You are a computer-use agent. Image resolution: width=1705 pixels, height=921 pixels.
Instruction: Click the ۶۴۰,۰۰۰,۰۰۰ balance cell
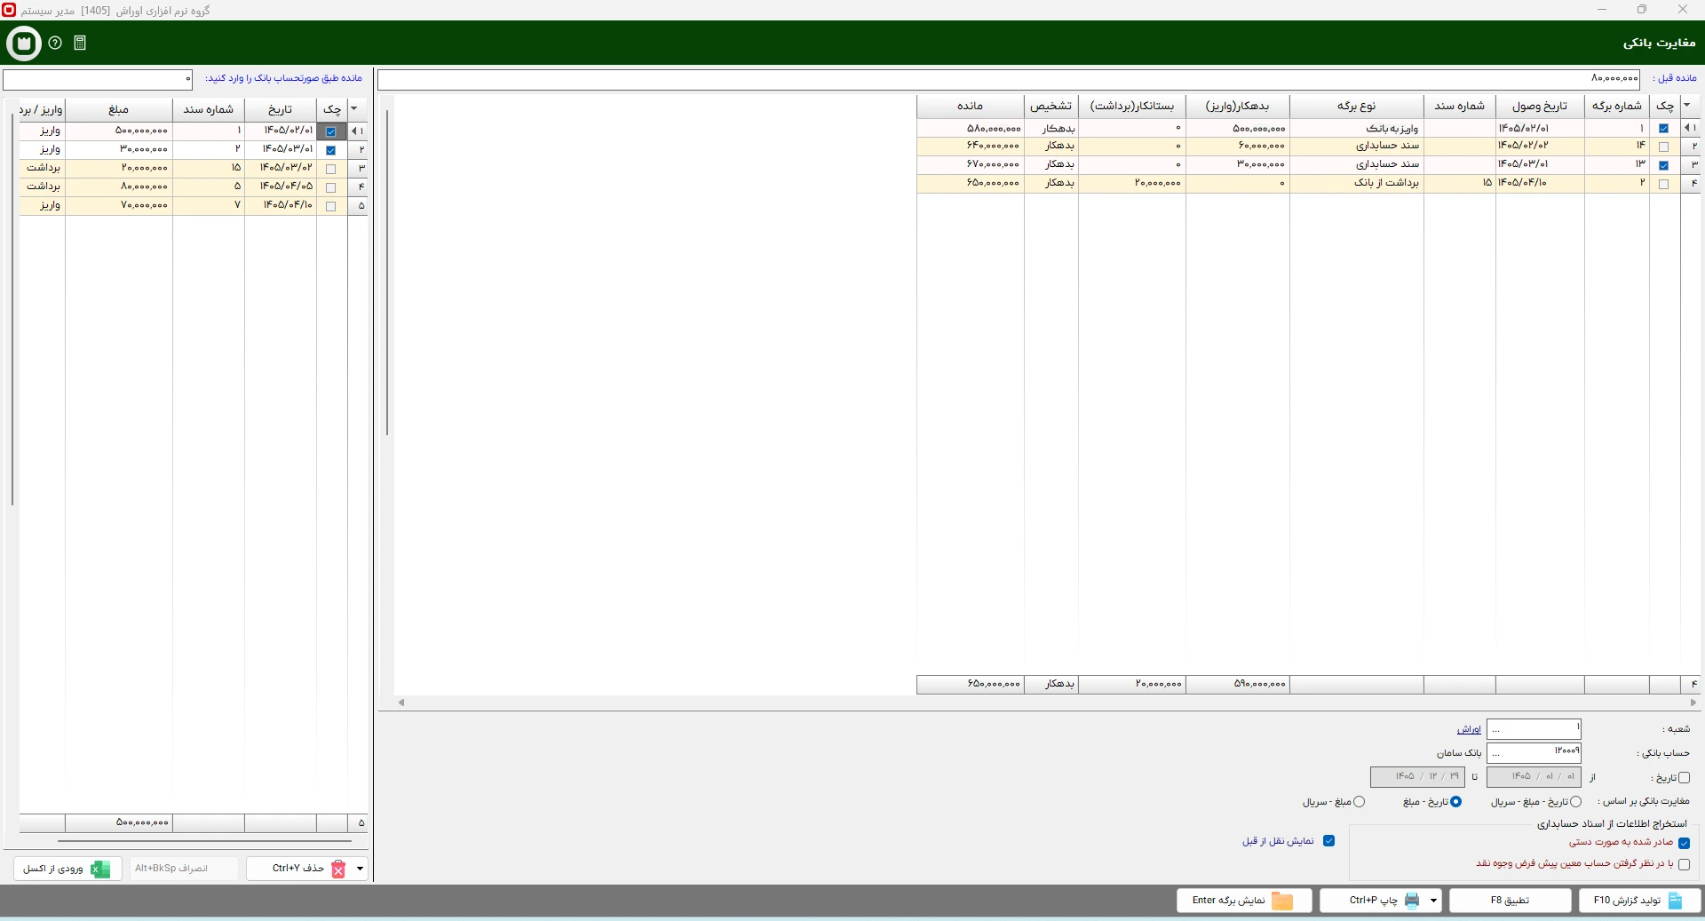click(971, 147)
